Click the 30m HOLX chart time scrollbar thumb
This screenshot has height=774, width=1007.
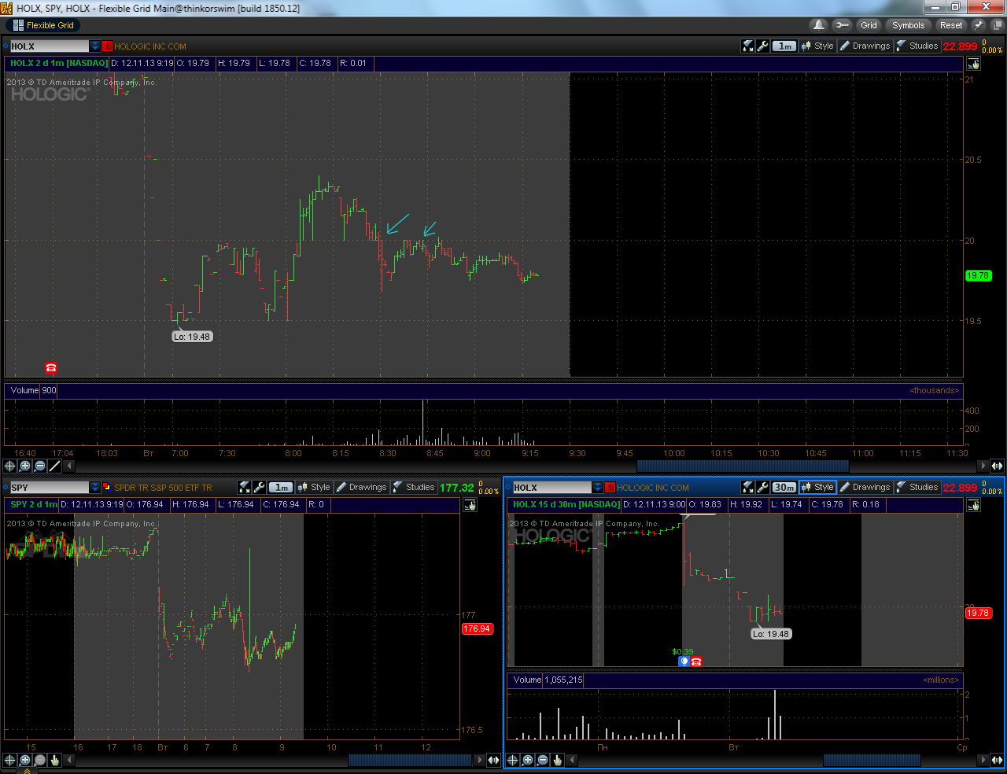(872, 760)
